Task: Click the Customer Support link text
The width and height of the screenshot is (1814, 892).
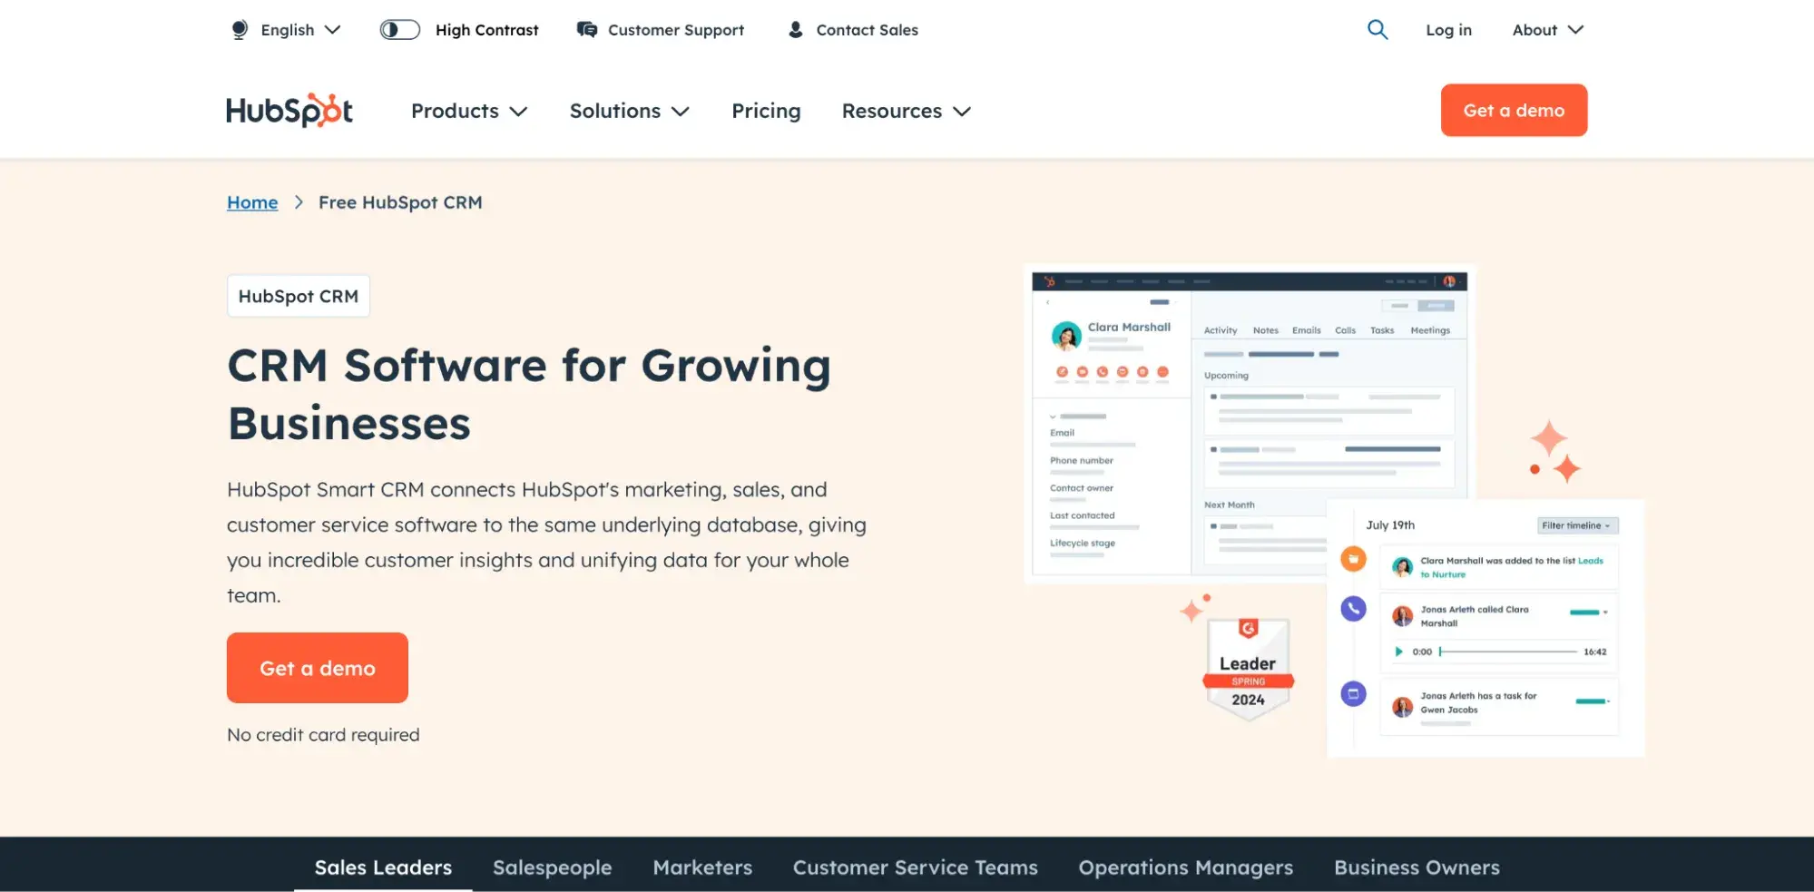Action: point(676,30)
